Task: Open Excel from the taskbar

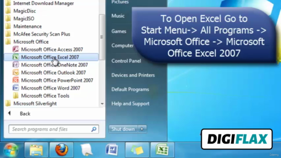Action: tap(162, 150)
